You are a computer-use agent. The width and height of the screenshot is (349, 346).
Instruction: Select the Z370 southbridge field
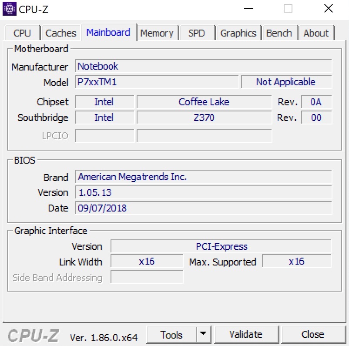coord(204,118)
